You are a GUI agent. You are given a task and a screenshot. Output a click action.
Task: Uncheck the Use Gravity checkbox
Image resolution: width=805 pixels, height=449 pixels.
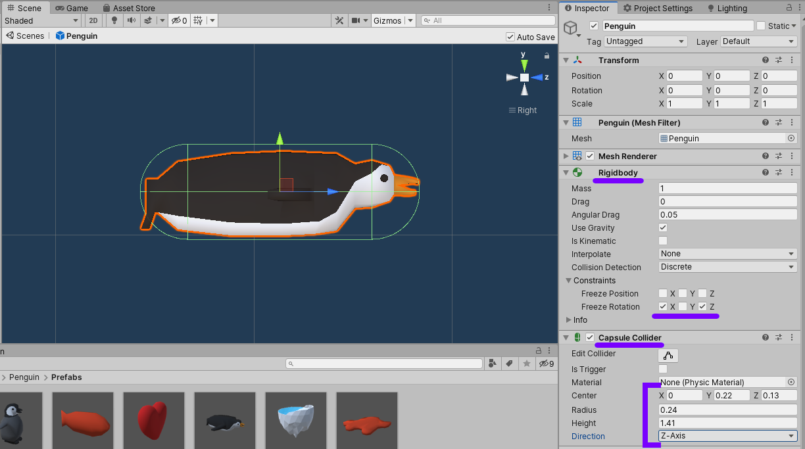pyautogui.click(x=663, y=227)
